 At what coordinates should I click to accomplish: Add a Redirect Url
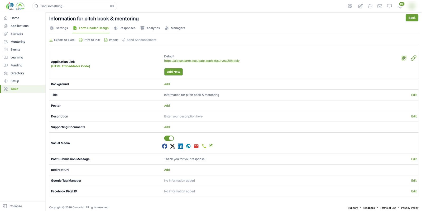(167, 170)
